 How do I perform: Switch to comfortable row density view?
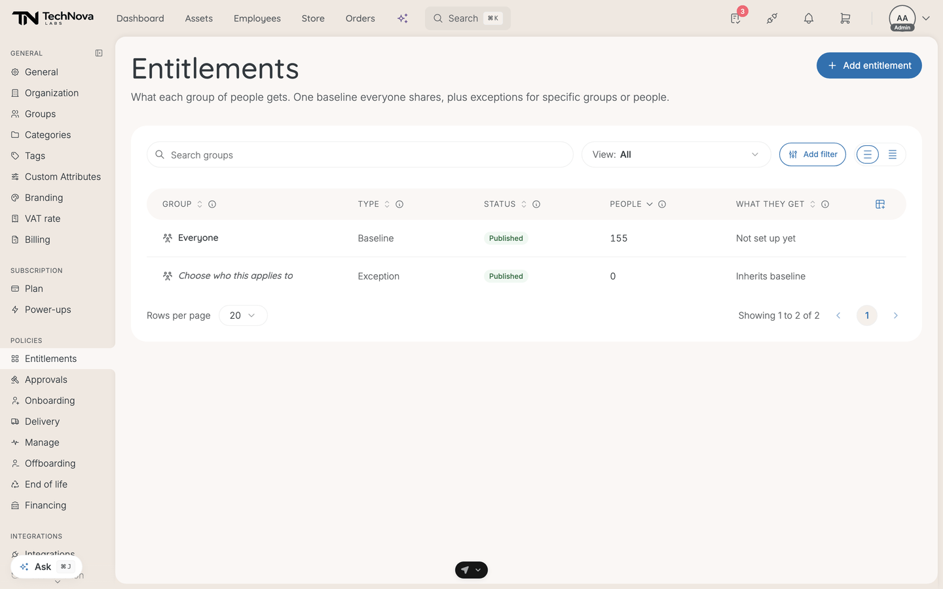(x=868, y=154)
